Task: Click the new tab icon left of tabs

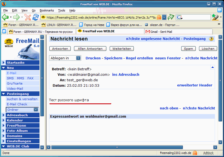Action: point(4,31)
